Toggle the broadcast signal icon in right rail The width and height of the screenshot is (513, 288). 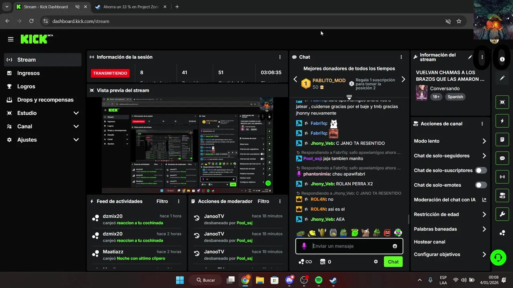point(502,177)
